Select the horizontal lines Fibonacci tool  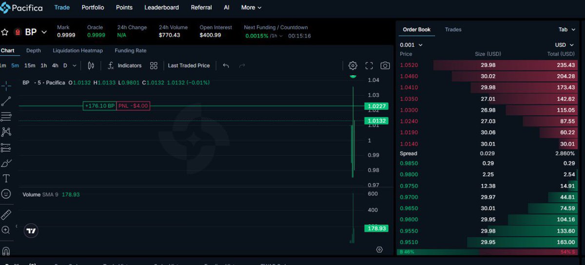point(6,116)
